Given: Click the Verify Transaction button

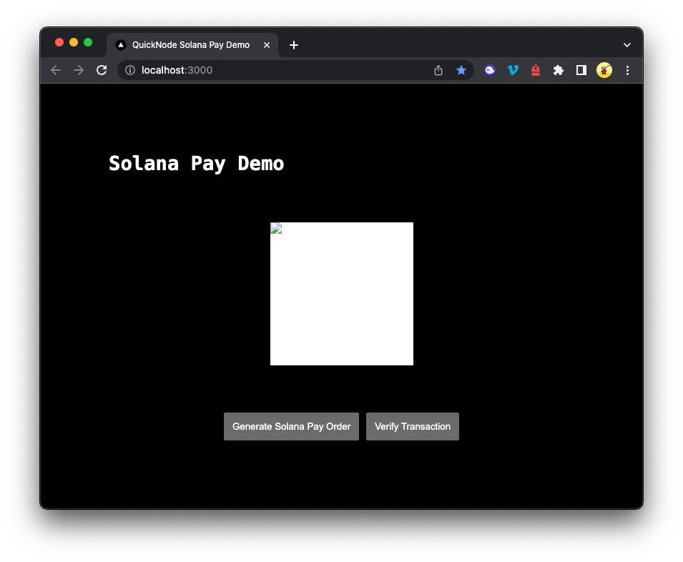Looking at the screenshot, I should (x=412, y=426).
